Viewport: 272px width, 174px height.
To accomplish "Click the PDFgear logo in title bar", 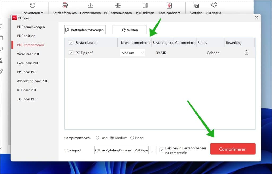I will (15, 18).
